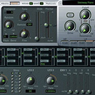Screen dimensions: 95x95
Task: Switch keyboard mode to poly
Action: pyautogui.click(x=15, y=3)
